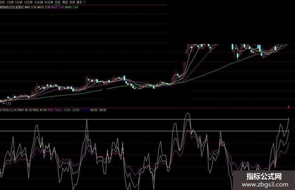
Task: Switch to the 5分钟 timeframe tab
Action: click(19, 2)
